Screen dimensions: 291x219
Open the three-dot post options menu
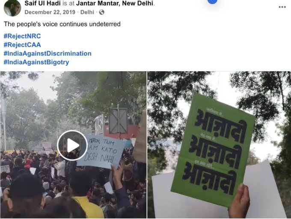282,7
